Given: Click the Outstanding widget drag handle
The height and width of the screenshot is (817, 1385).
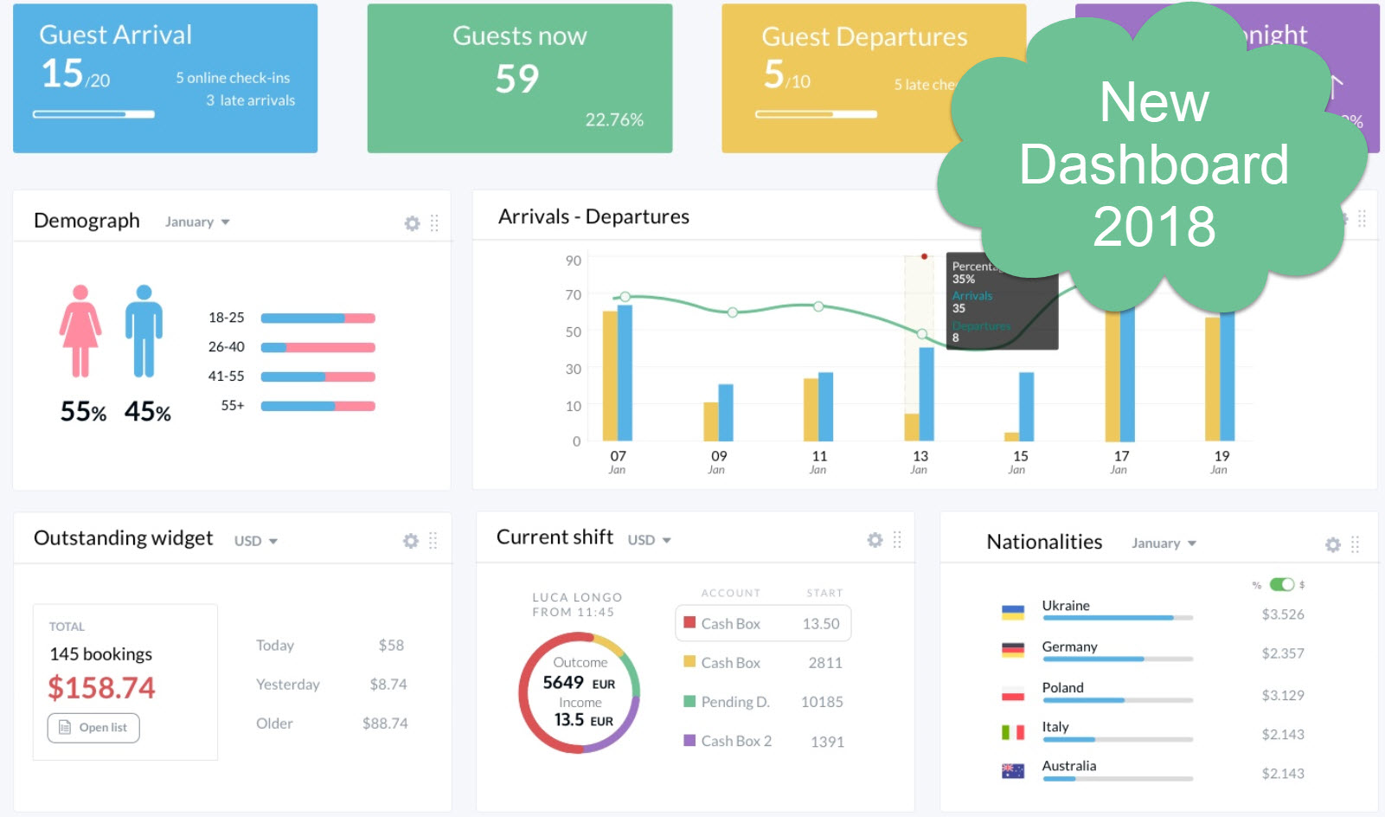Looking at the screenshot, I should 433,541.
